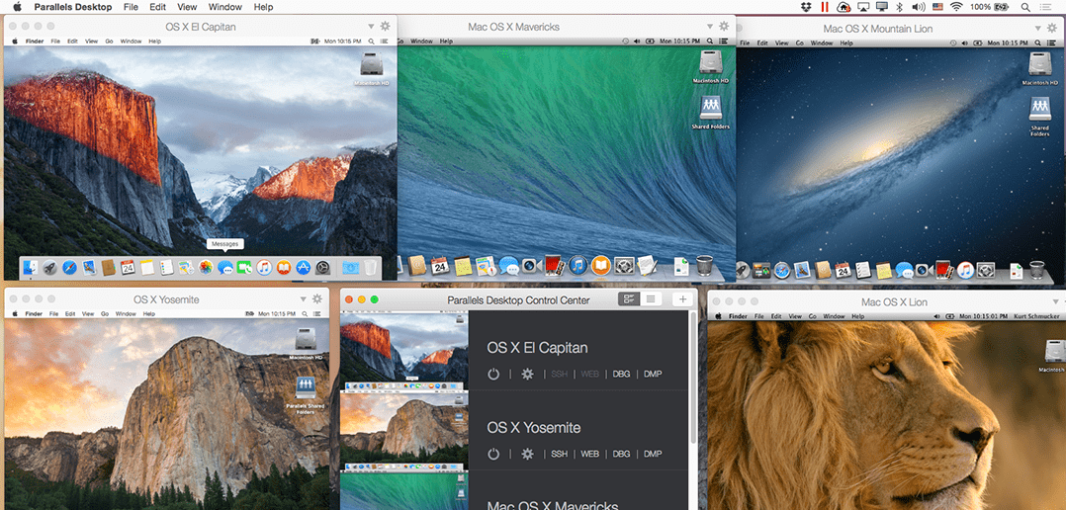Open the Parallels Desktop View menu

coord(188,7)
